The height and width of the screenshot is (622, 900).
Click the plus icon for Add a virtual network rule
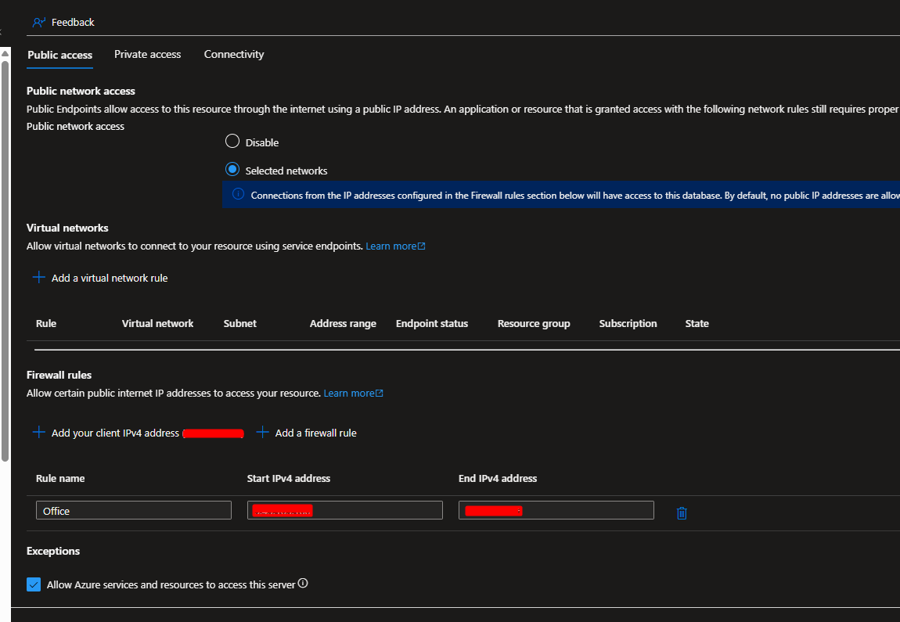click(39, 278)
